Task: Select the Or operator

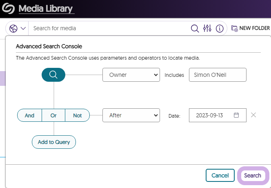Action: [x=53, y=115]
